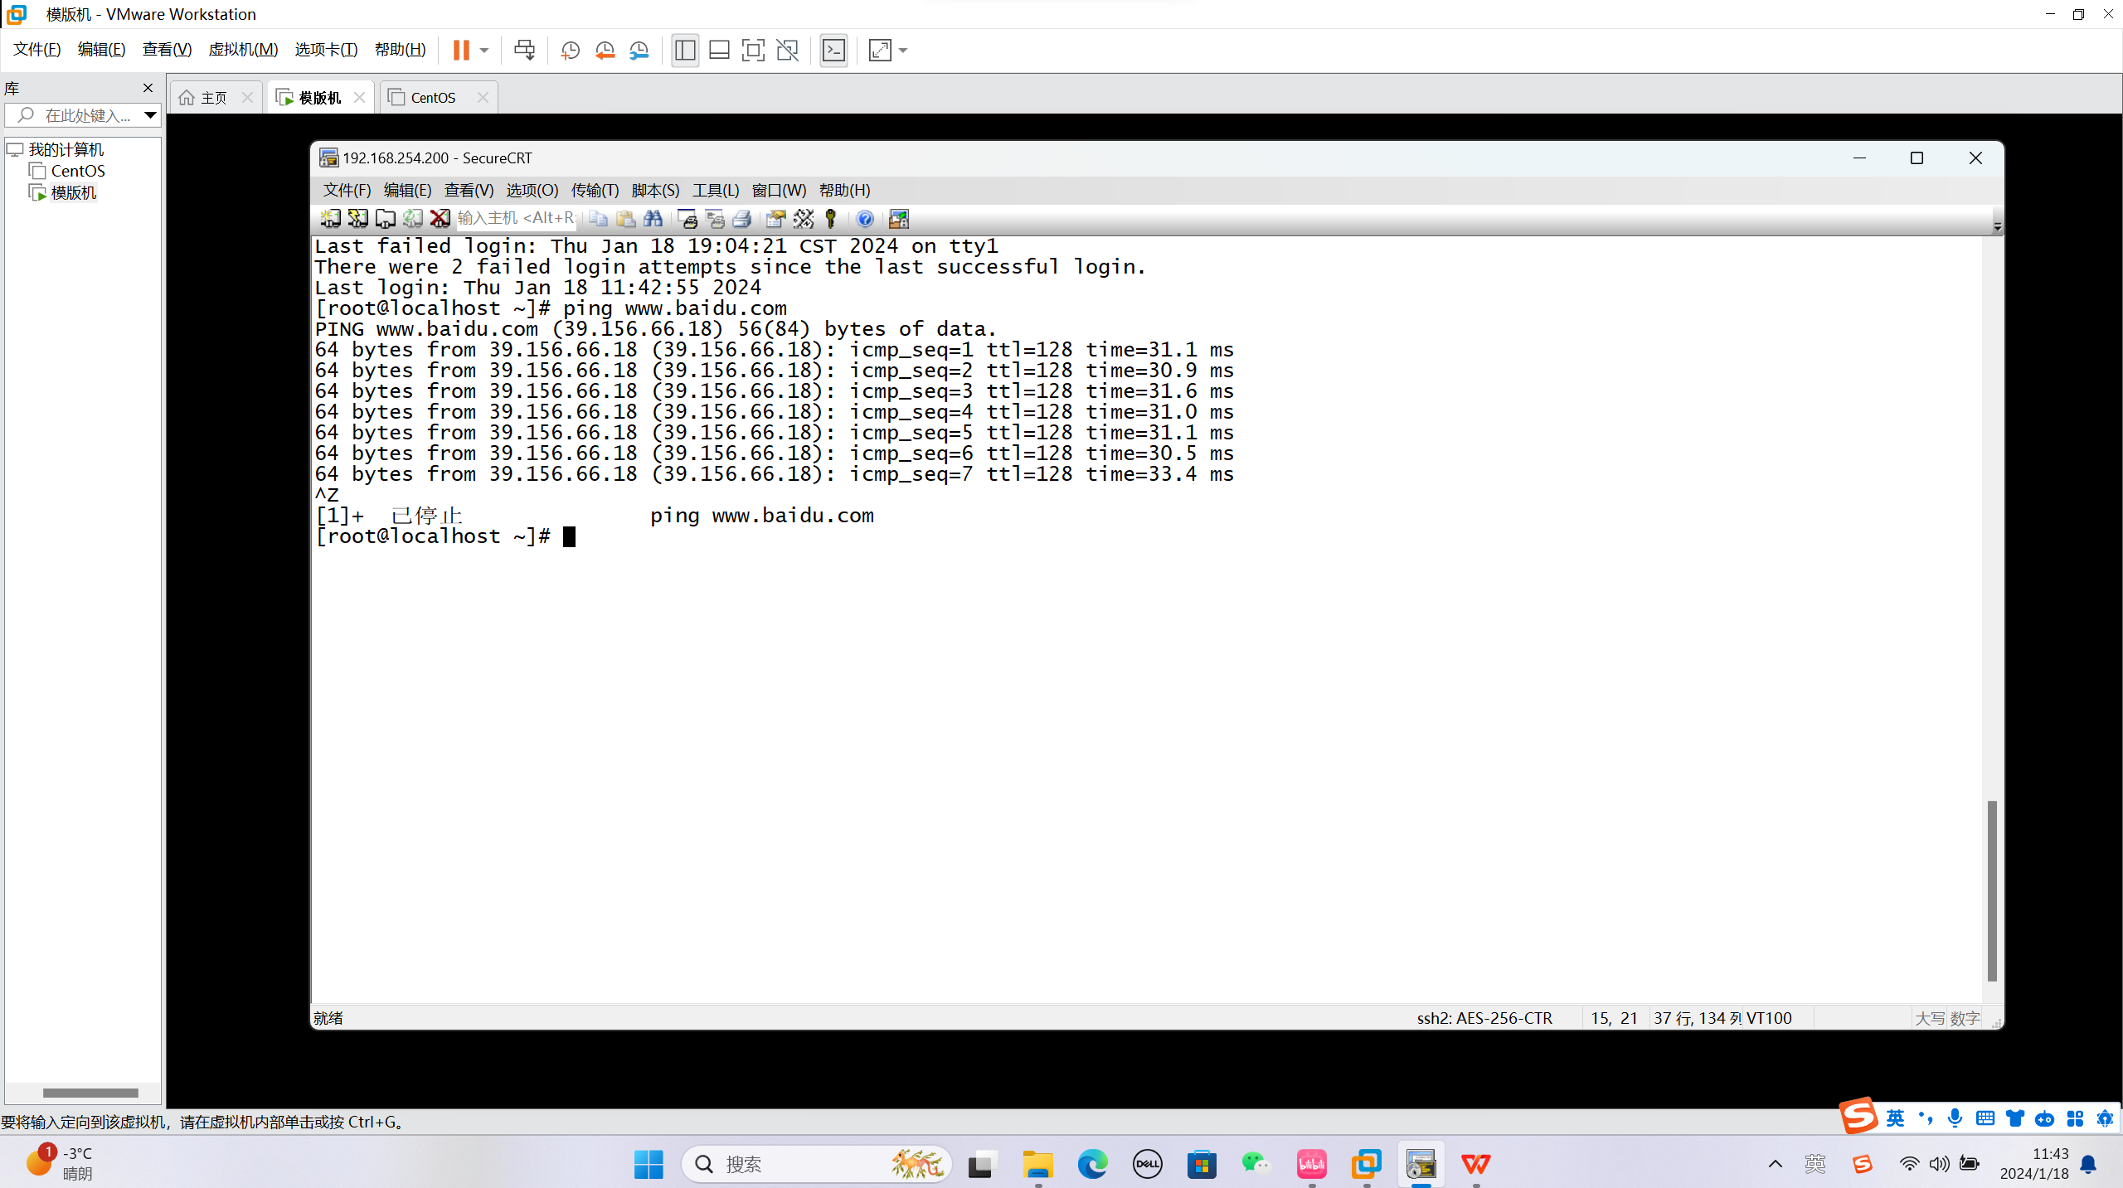The height and width of the screenshot is (1188, 2123).
Task: Expand SecureCRT toolbar overflow arrow
Action: (1997, 226)
